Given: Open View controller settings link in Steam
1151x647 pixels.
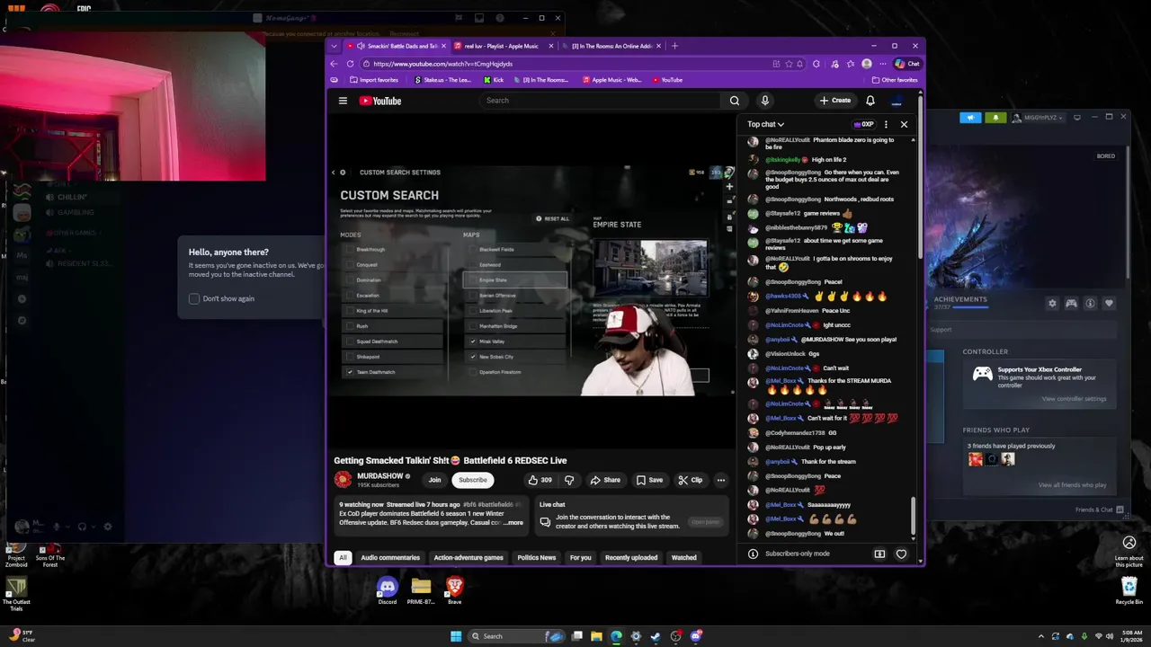Looking at the screenshot, I should [1074, 399].
